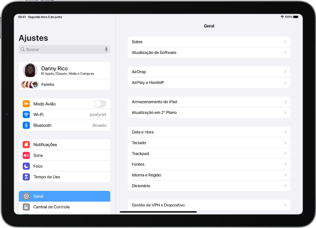Select the Central de Controle icon
Image resolution: width=316 pixels, height=228 pixels.
(x=26, y=207)
